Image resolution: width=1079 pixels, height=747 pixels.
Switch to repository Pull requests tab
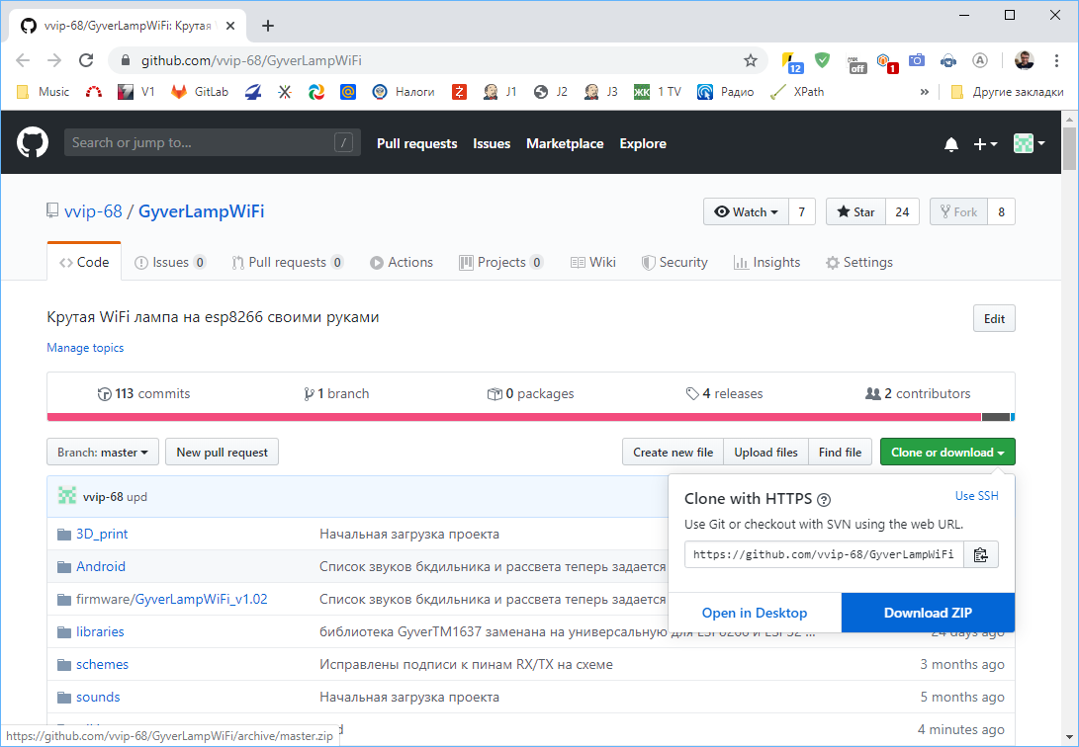point(287,262)
